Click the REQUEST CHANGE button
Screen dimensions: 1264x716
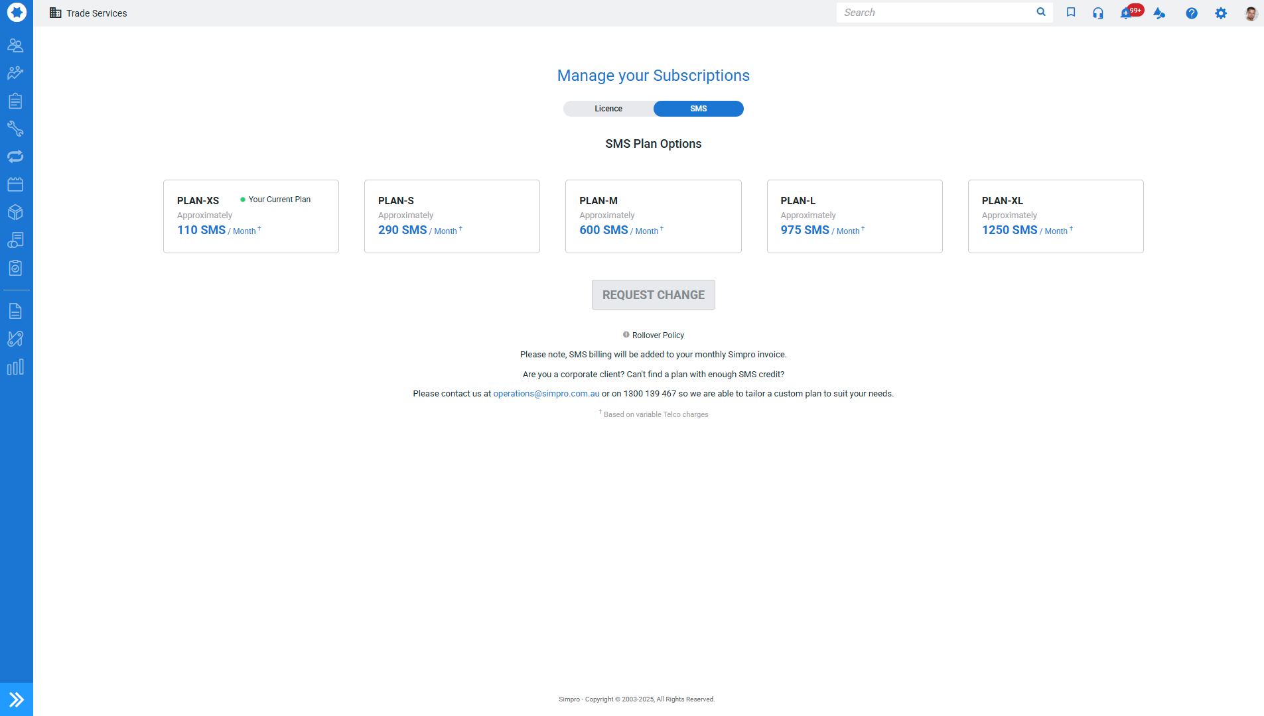[x=653, y=295]
